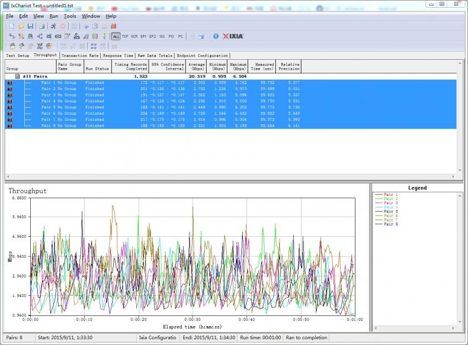
Task: Click the New test file icon
Action: click(x=12, y=26)
